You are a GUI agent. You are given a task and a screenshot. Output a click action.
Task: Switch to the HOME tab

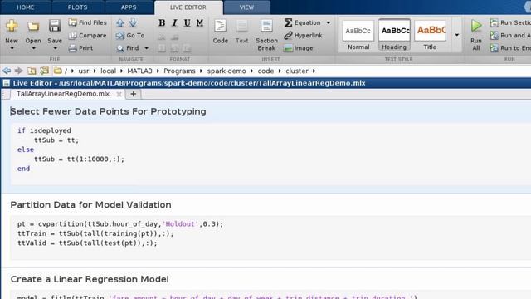click(x=26, y=7)
